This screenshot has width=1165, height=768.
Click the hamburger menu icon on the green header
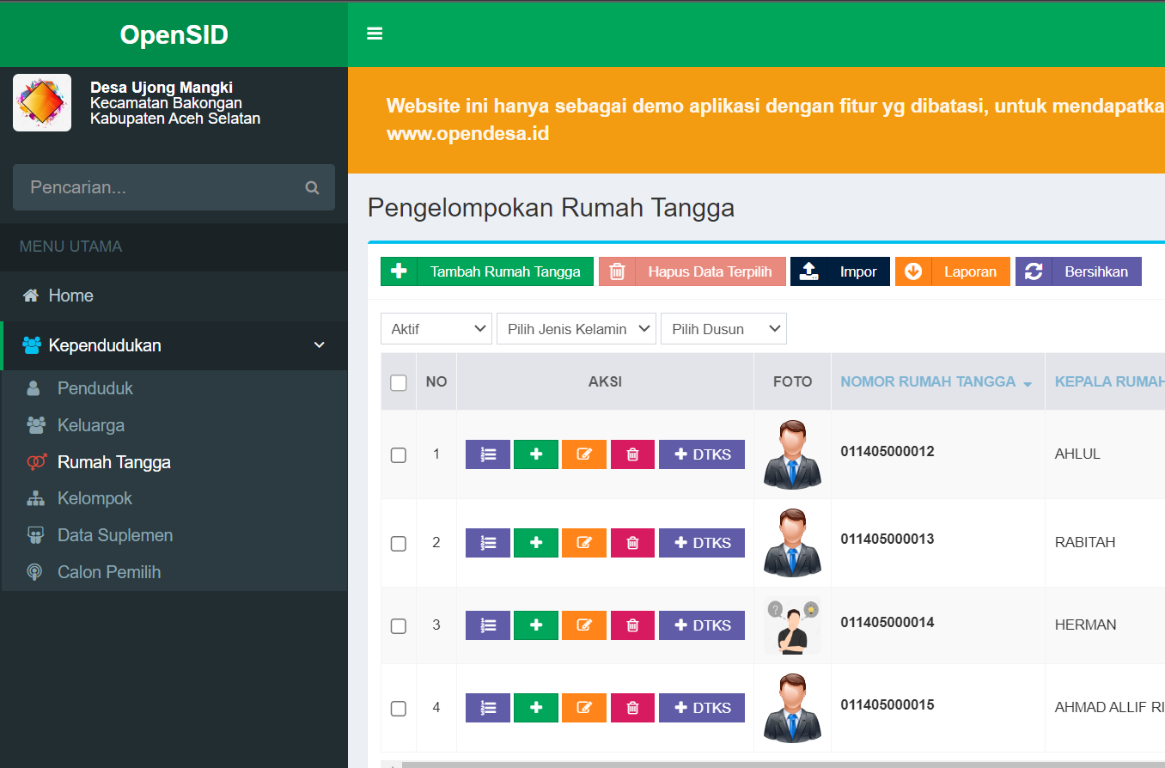375,33
